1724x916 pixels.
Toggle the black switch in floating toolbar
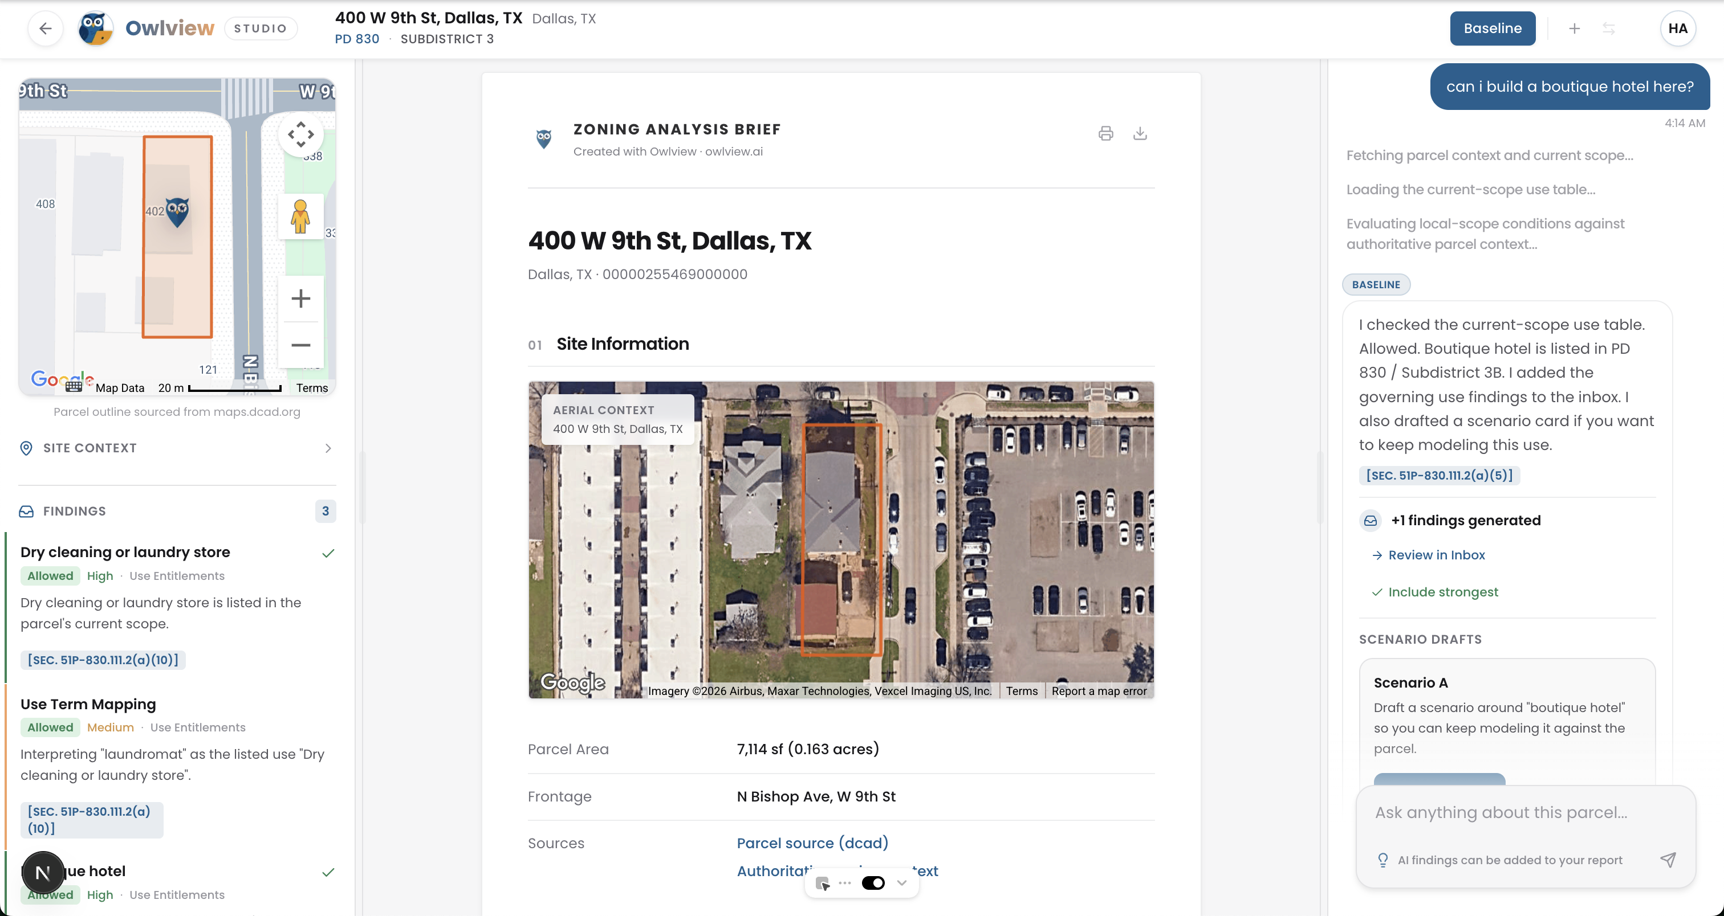click(x=873, y=883)
